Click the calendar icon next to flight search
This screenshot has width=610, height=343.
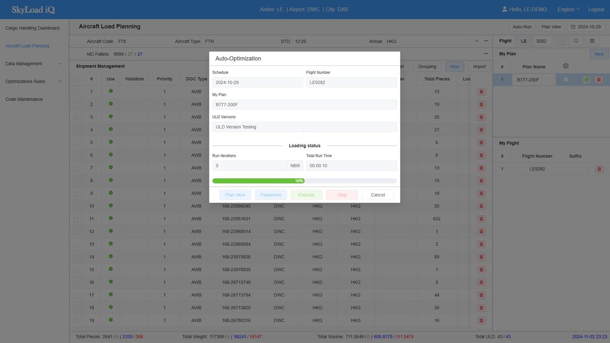click(592, 41)
